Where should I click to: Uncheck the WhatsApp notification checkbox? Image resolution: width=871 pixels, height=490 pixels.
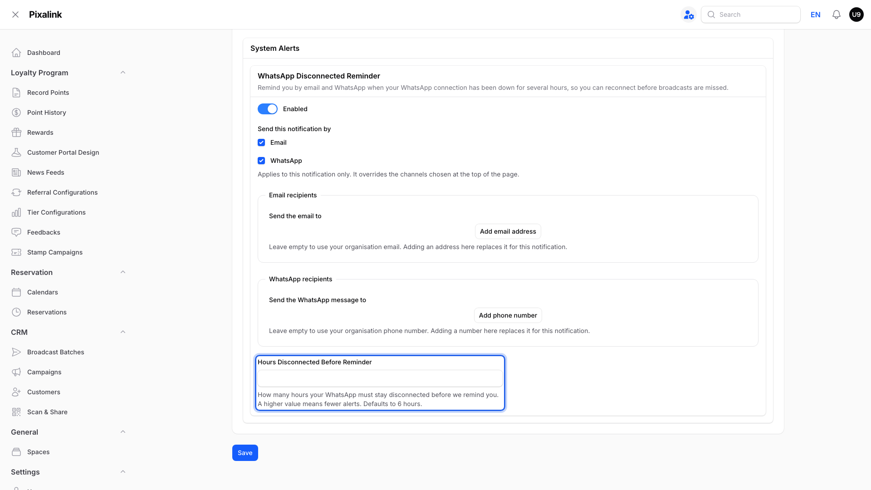(261, 161)
